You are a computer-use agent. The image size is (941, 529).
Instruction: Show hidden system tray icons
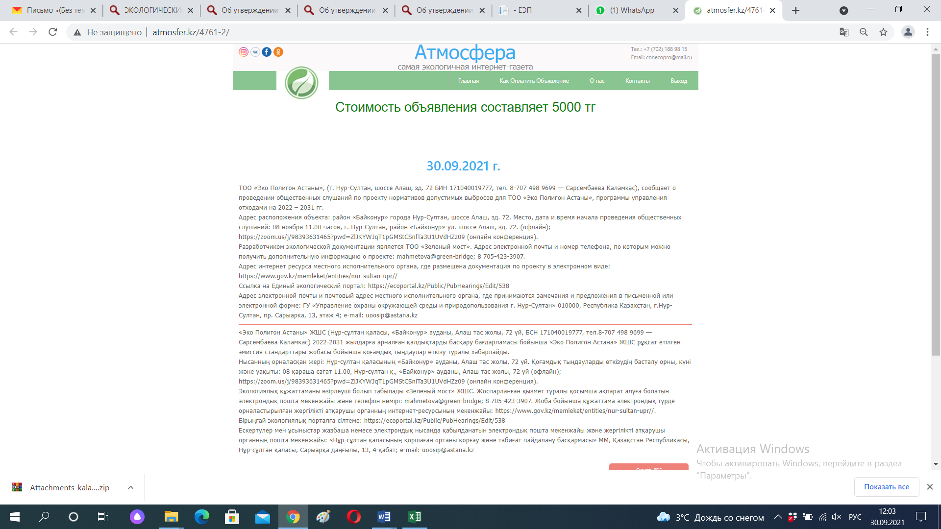click(x=778, y=517)
